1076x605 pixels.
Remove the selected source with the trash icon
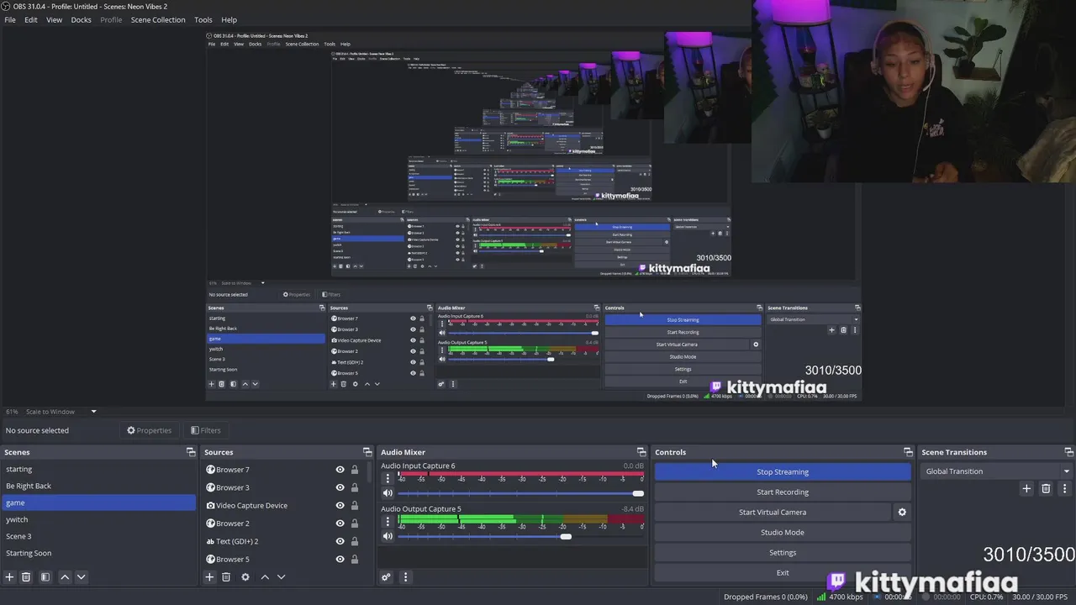point(226,577)
